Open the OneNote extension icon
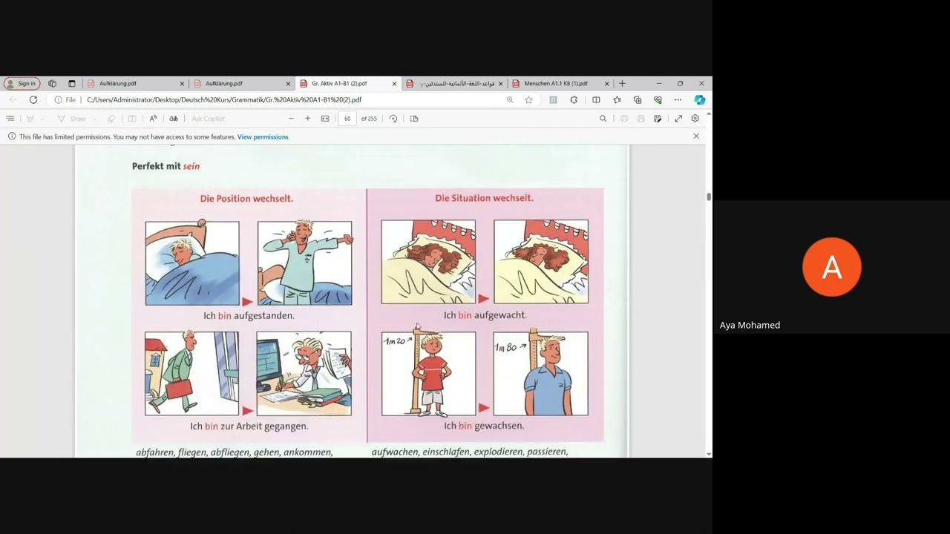This screenshot has width=950, height=534. (x=553, y=99)
